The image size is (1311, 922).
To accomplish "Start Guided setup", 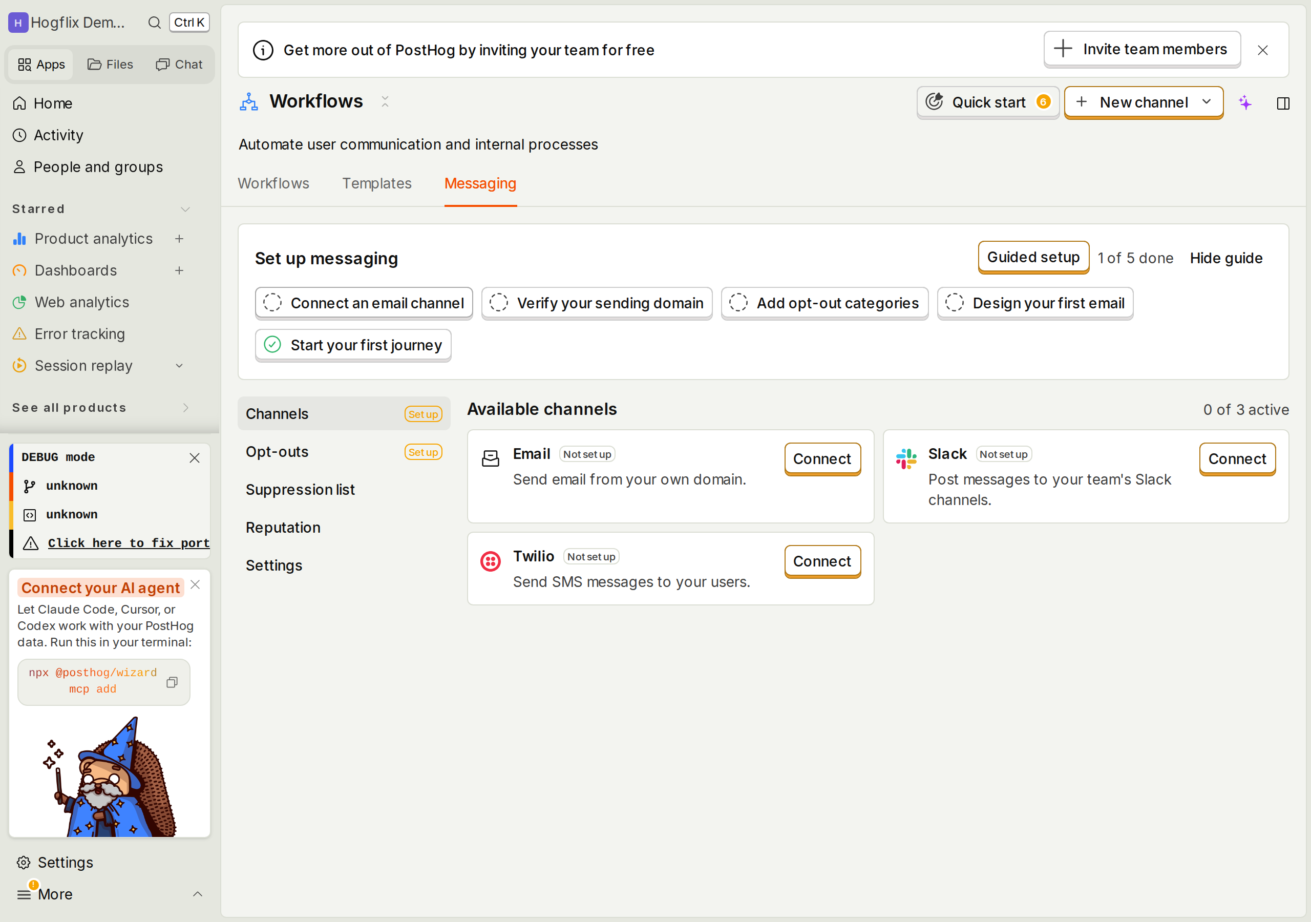I will 1033,258.
